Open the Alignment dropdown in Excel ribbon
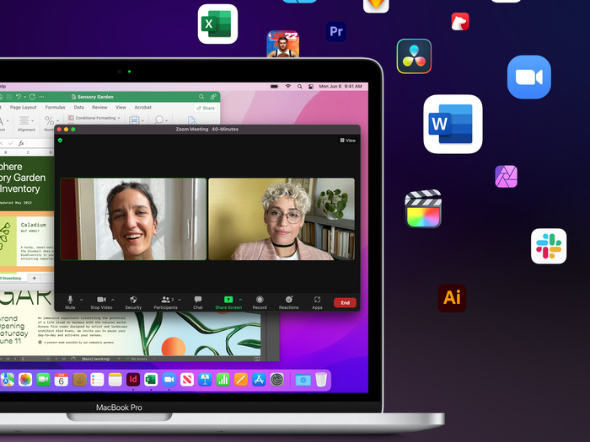This screenshot has width=590, height=442. 26,124
